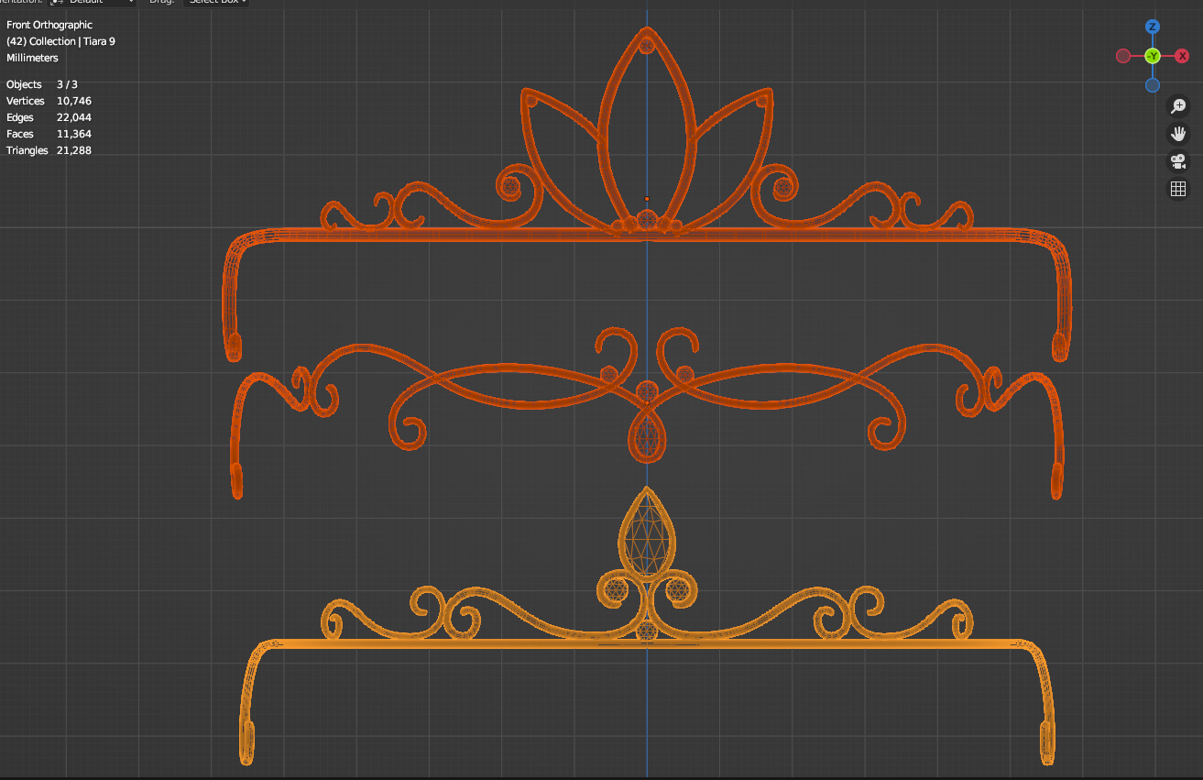
Task: Click the "Millimeters" overlay text
Action: pyautogui.click(x=32, y=58)
